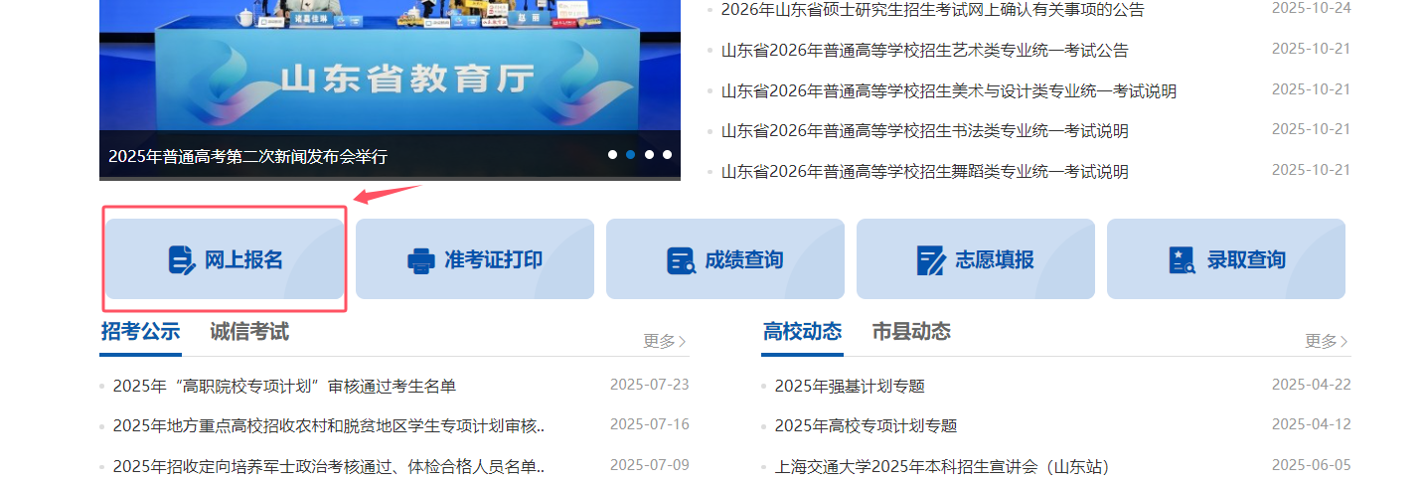Select the second carousel dot indicator
The image size is (1422, 483).
(630, 155)
